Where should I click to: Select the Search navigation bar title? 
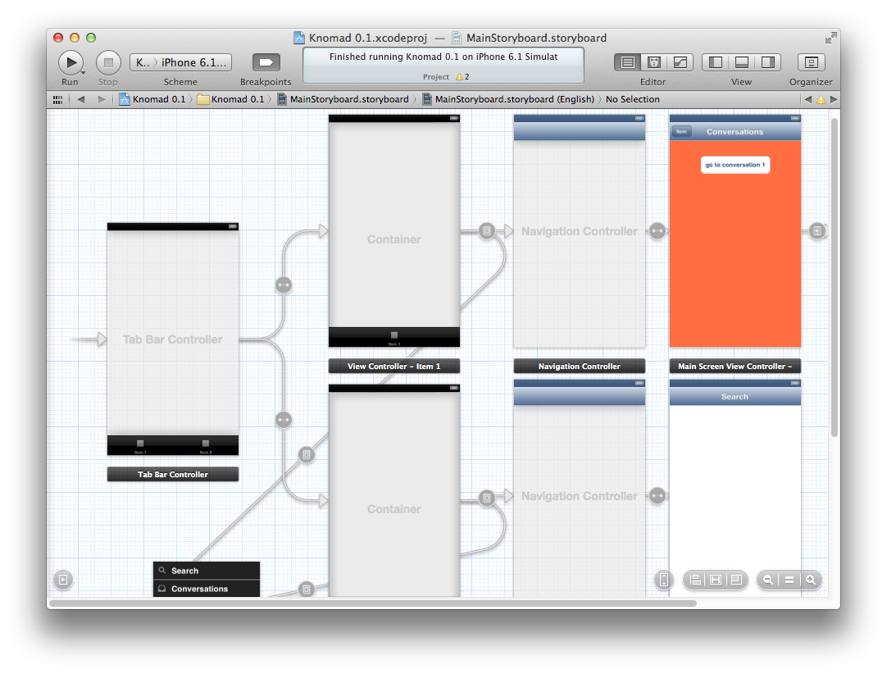click(735, 397)
